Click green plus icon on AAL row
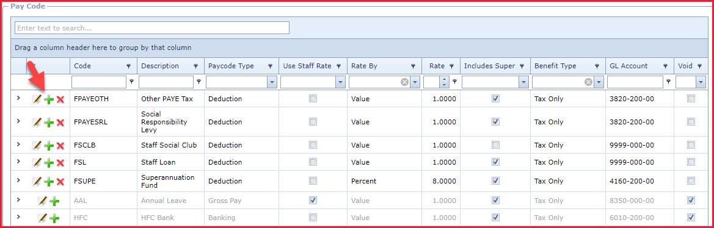 pos(54,201)
